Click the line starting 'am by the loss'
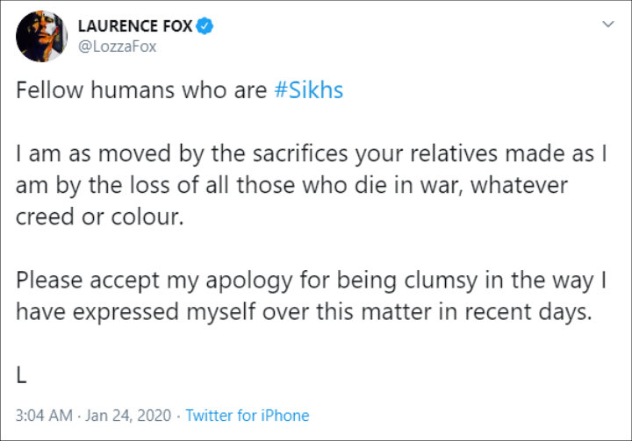This screenshot has width=632, height=441. click(291, 186)
